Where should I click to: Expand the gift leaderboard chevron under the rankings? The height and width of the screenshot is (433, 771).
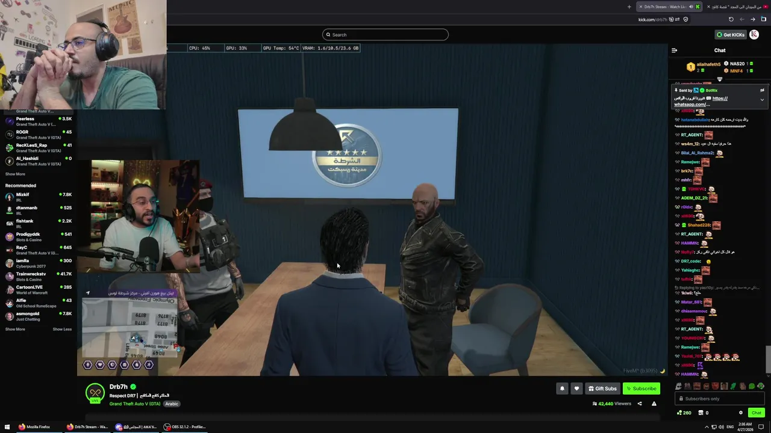(719, 79)
